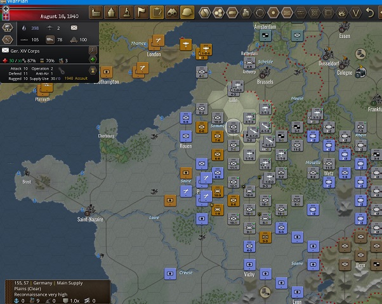Select the highlighted German corps near Somme
Viewport: 382px width, 304px height.
[x=234, y=127]
